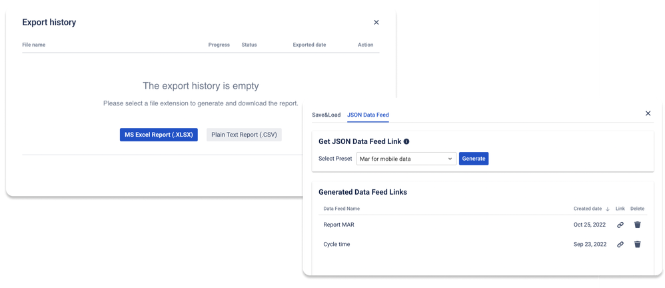Click the Select Preset label
Image resolution: width=665 pixels, height=288 pixels.
click(335, 159)
